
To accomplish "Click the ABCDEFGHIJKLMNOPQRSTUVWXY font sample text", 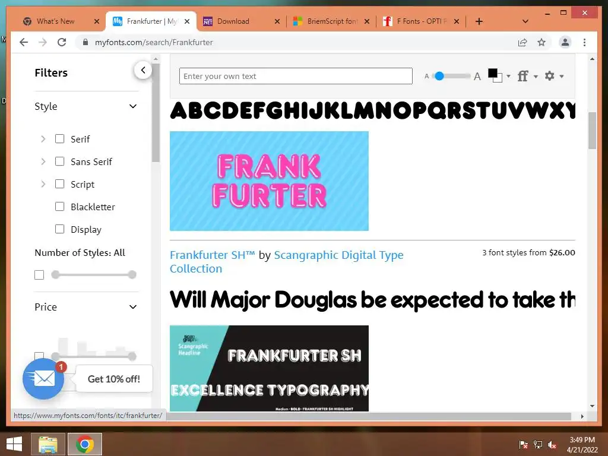I will (372, 111).
